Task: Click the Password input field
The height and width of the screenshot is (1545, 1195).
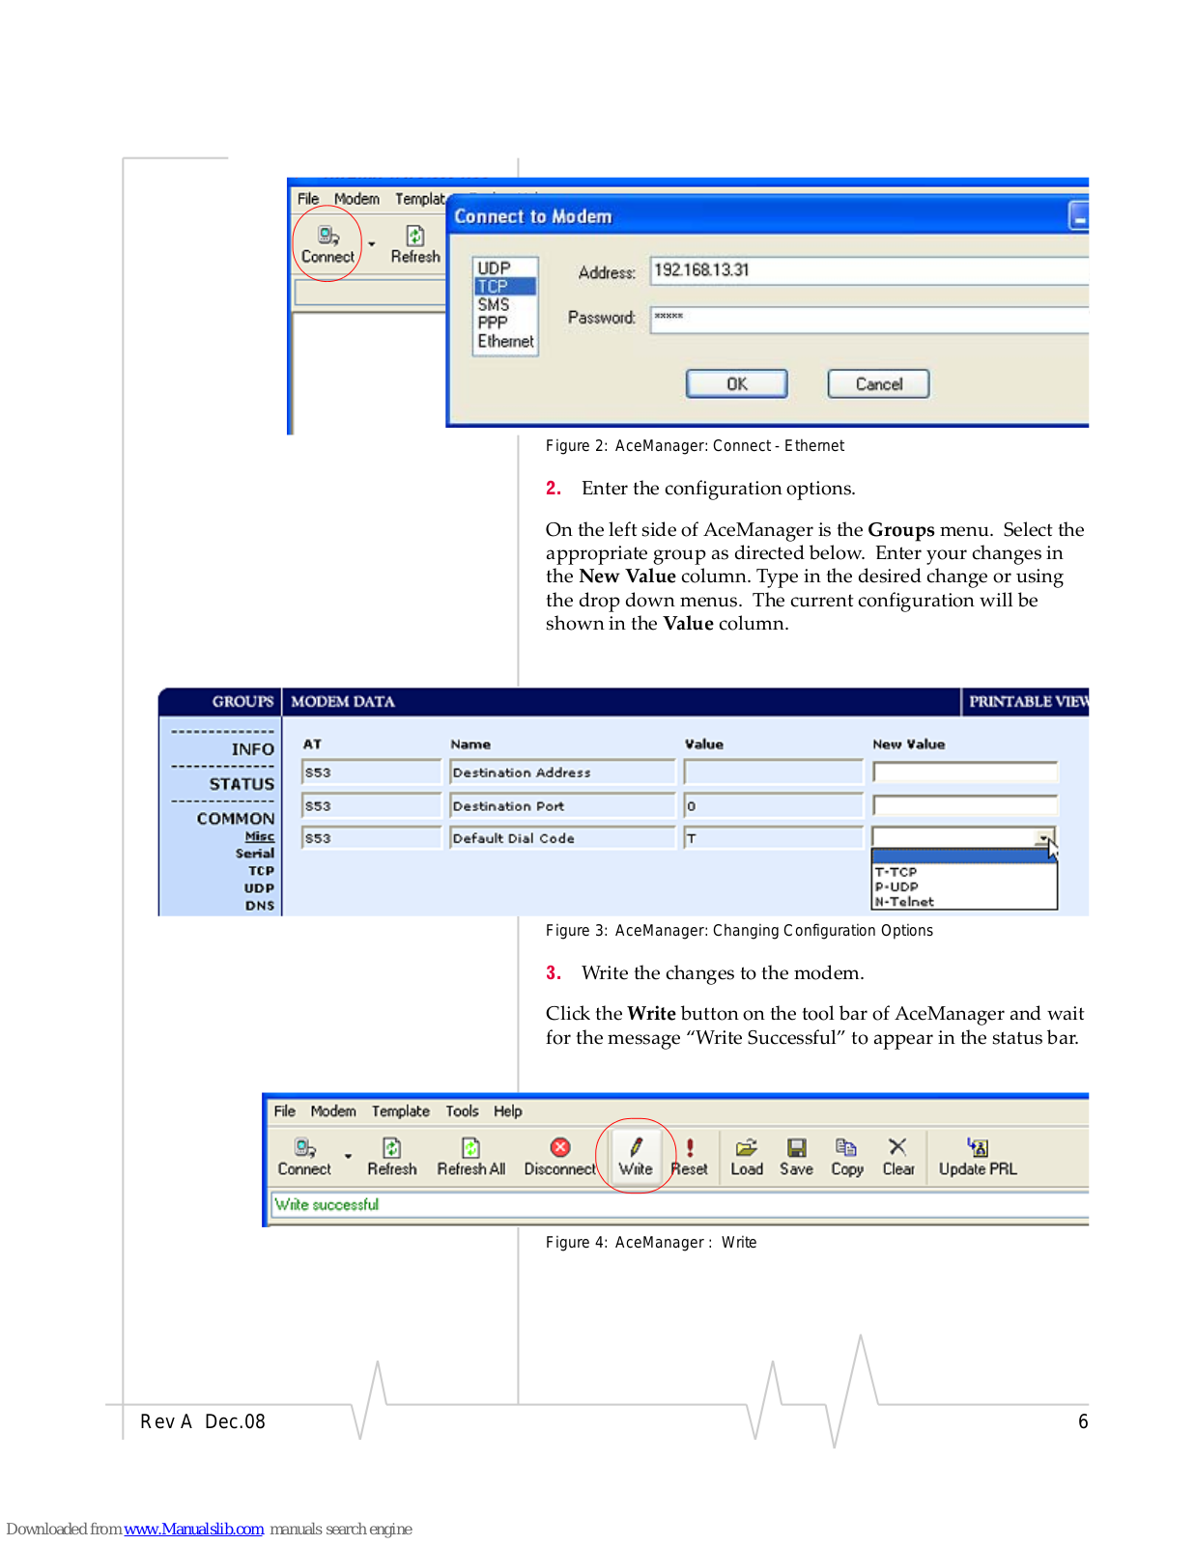Action: [x=868, y=320]
